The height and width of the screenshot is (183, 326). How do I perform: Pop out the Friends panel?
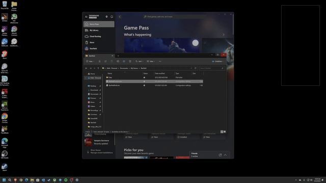click(x=220, y=155)
